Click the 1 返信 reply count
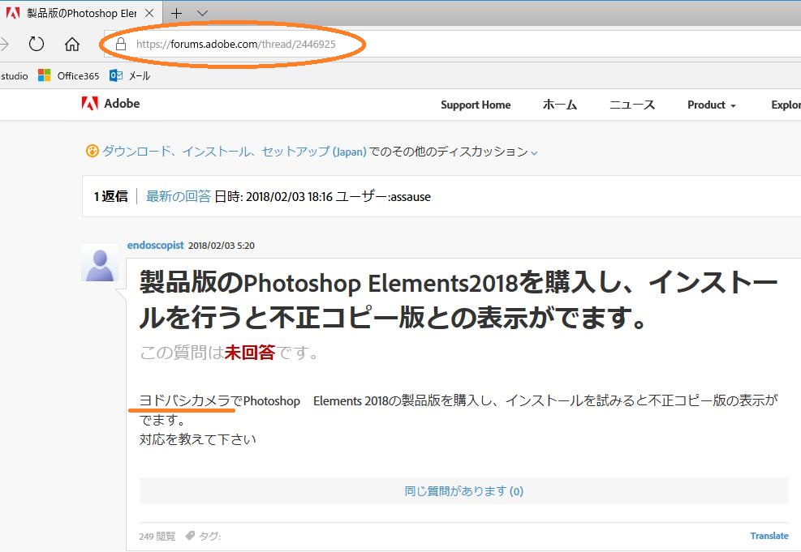 tap(111, 196)
